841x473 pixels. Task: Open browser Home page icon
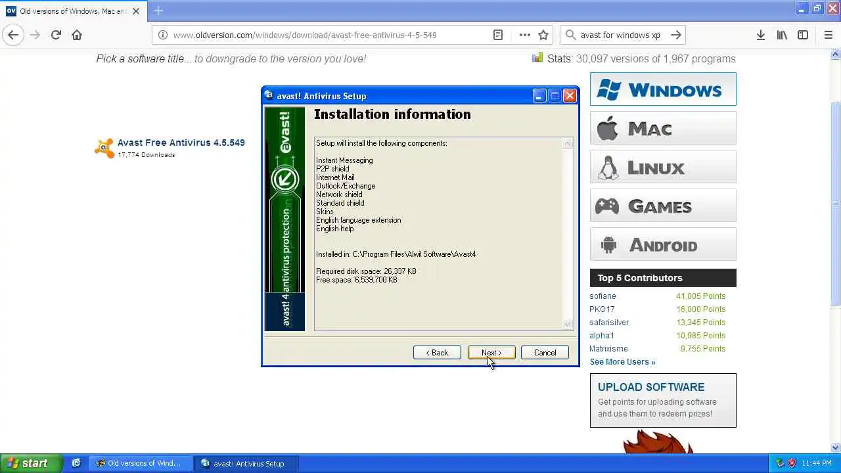77,35
